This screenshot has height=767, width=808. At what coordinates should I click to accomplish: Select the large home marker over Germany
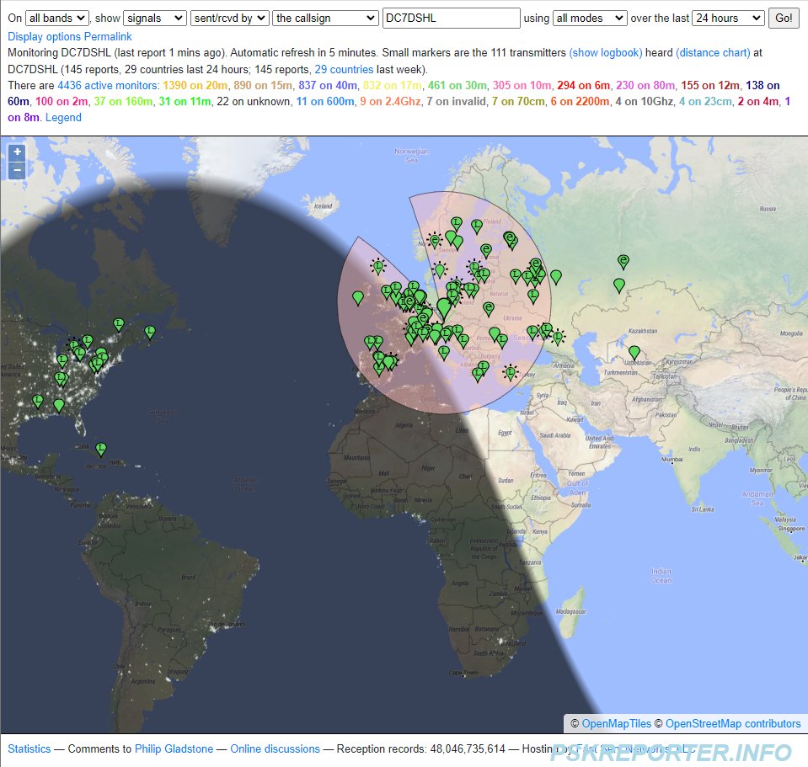(x=444, y=307)
